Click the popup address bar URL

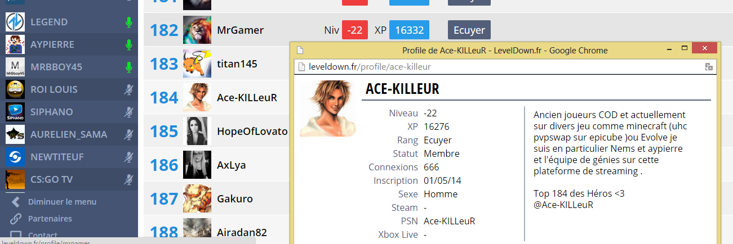[370, 67]
